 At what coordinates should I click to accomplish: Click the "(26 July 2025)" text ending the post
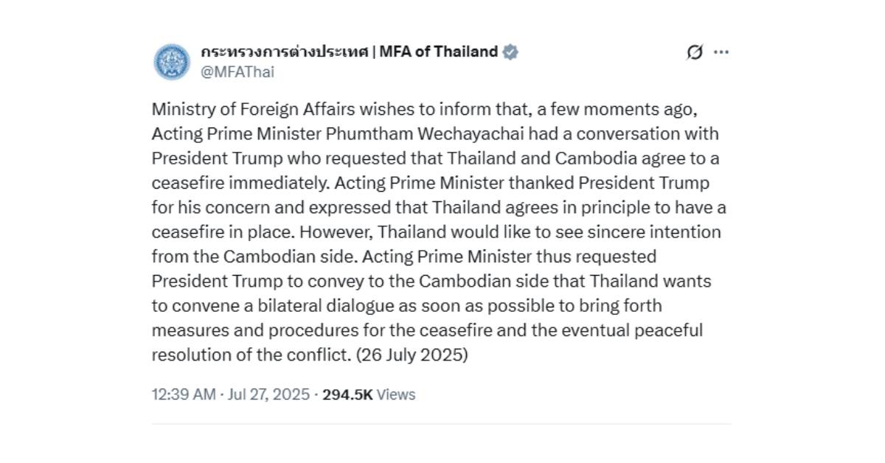412,354
